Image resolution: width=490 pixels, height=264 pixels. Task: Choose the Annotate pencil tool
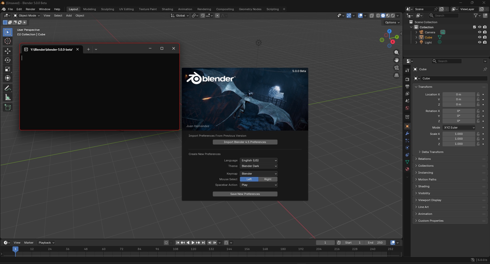point(8,88)
